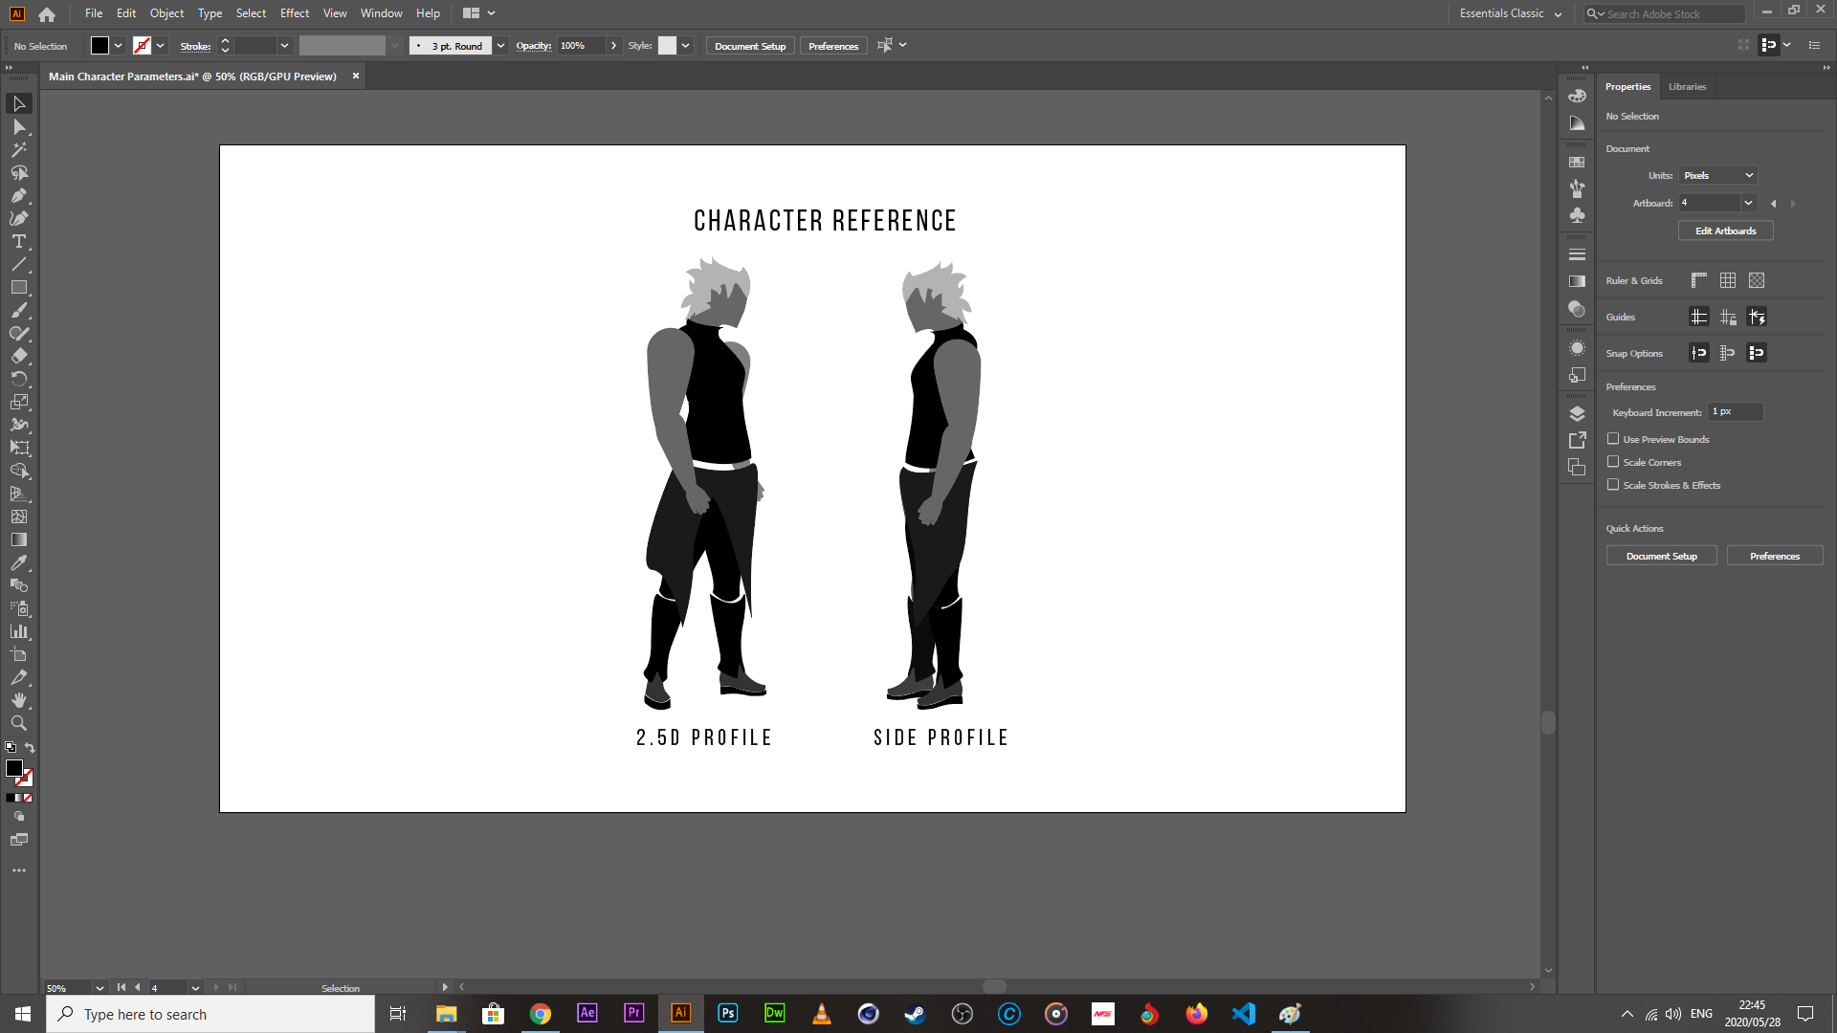This screenshot has height=1033, width=1837.
Task: Select the Pen tool
Action: point(19,196)
